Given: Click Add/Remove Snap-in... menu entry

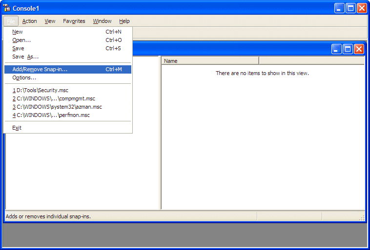Looking at the screenshot, I should pos(68,69).
